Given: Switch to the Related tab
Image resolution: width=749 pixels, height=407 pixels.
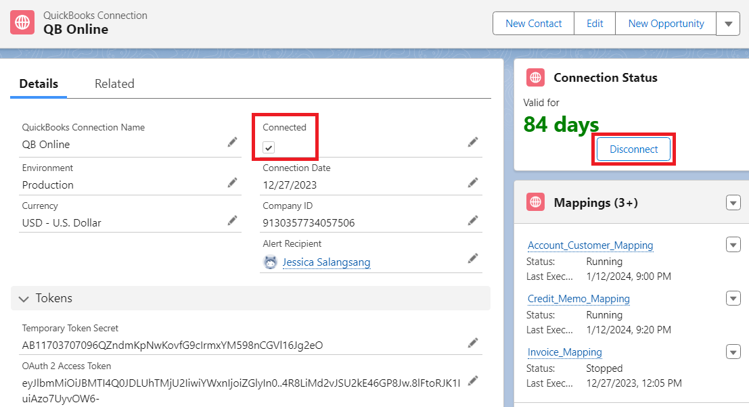Looking at the screenshot, I should click(x=114, y=84).
